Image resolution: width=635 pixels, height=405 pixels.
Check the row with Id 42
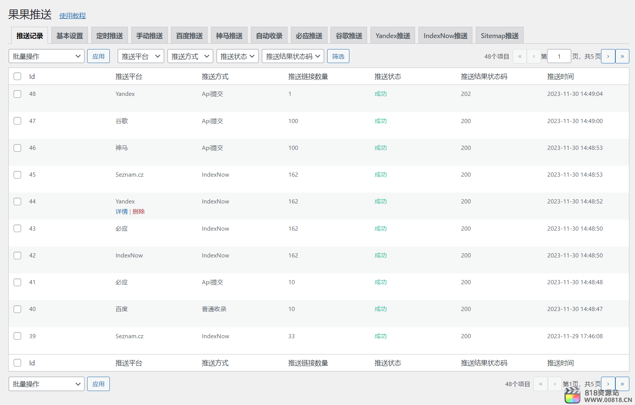(17, 256)
